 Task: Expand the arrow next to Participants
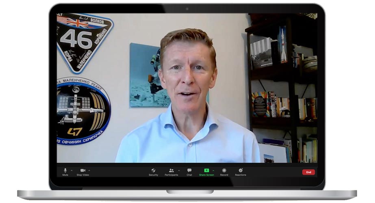tap(179, 171)
